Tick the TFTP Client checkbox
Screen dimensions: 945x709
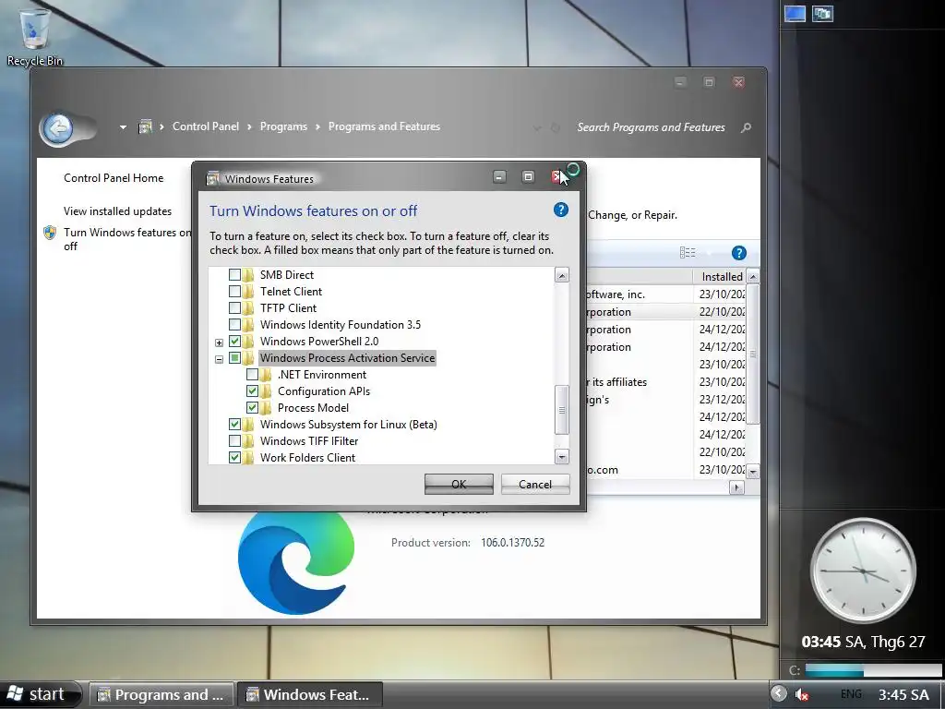click(234, 307)
